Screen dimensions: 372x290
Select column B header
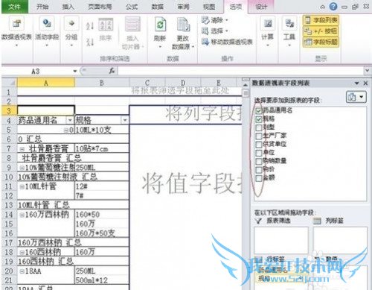pos(102,83)
